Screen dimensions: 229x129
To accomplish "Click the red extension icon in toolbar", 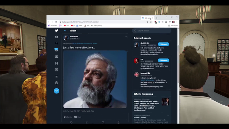I will point(156,22).
